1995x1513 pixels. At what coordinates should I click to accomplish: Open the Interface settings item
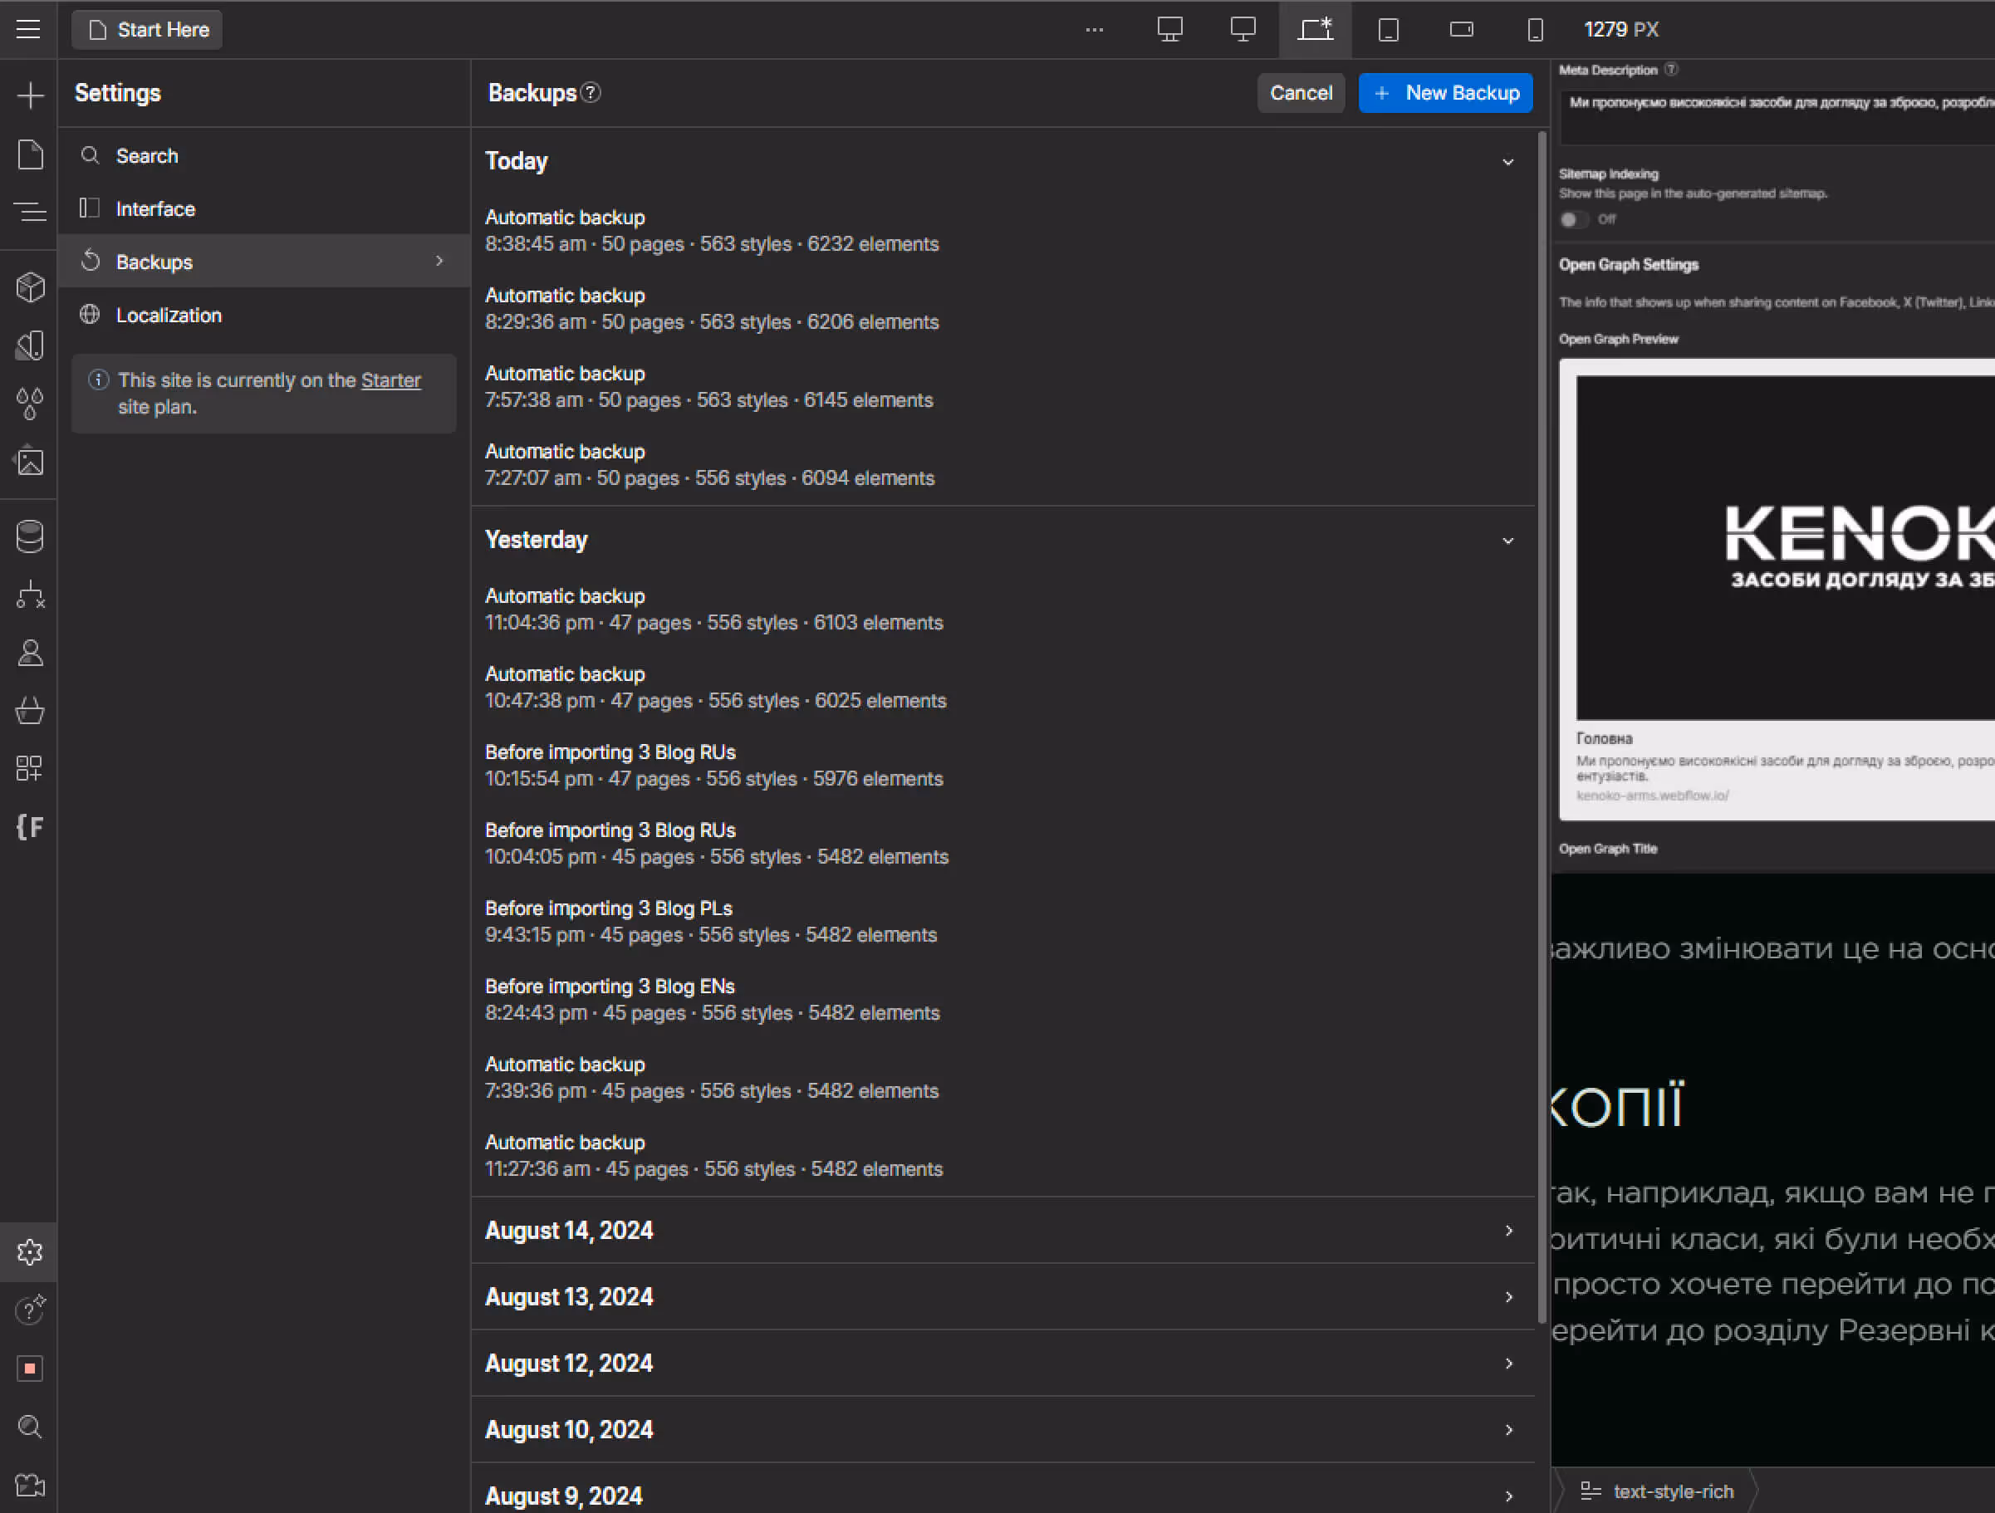click(264, 208)
